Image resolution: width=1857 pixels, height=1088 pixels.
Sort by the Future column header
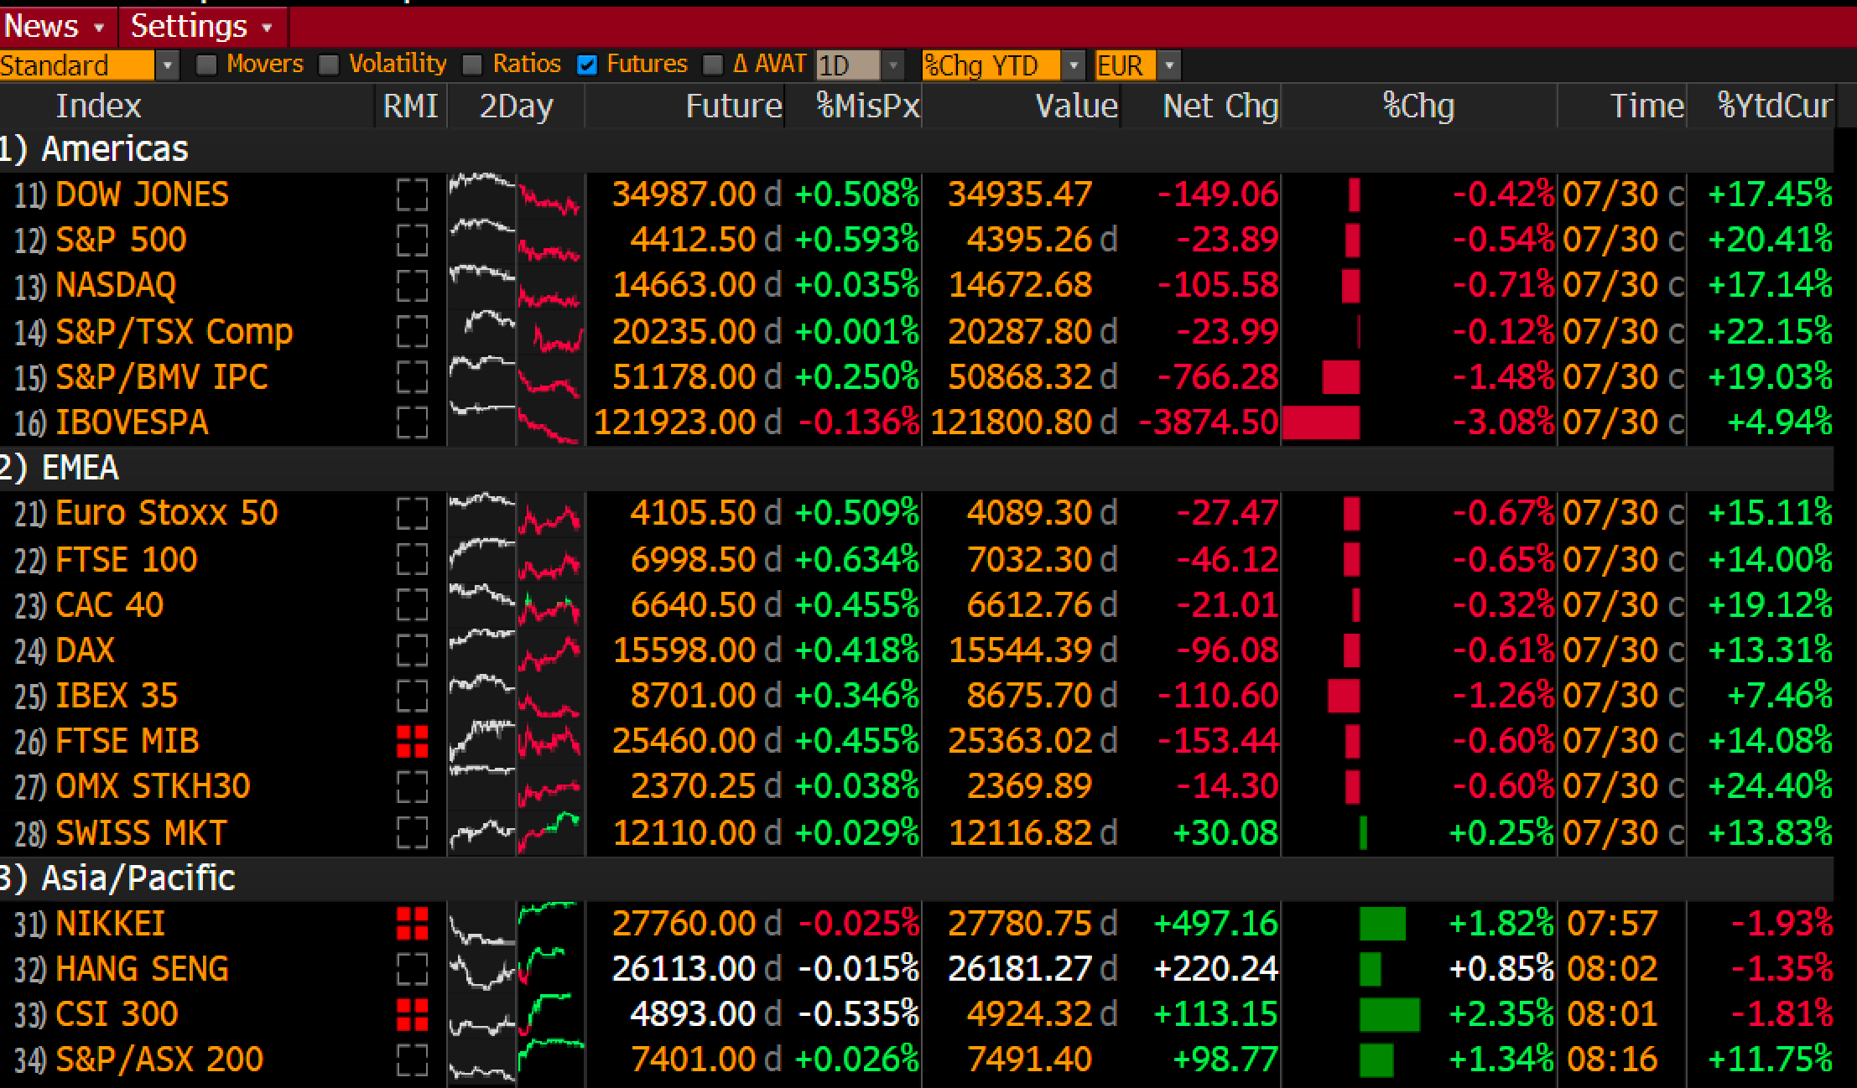click(733, 106)
